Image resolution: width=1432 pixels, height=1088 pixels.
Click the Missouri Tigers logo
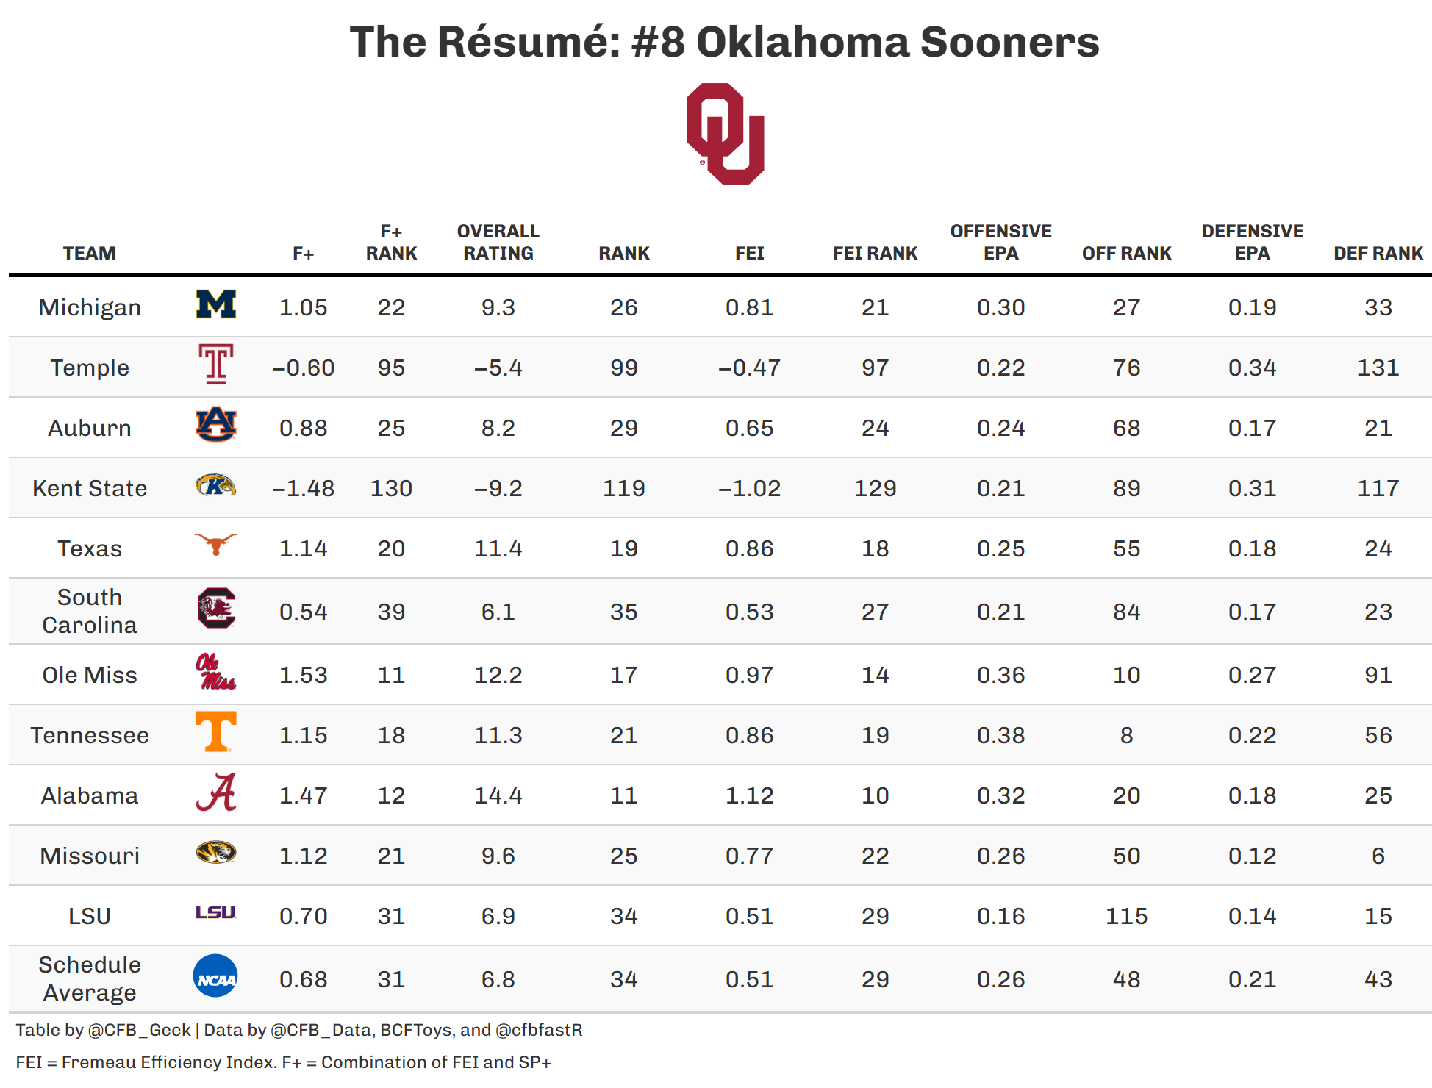click(216, 853)
